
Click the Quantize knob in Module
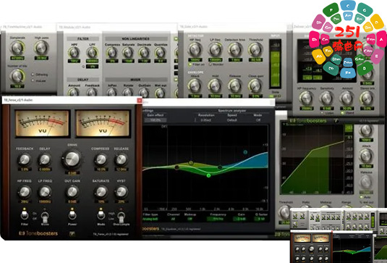[x=161, y=53]
